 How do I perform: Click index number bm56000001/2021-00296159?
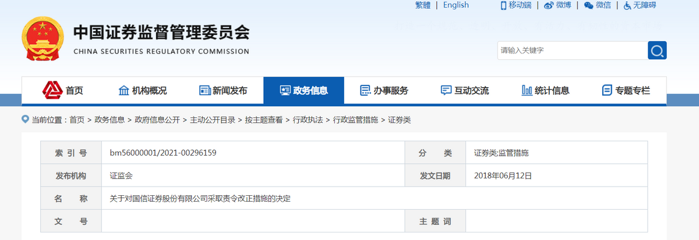(x=163, y=153)
